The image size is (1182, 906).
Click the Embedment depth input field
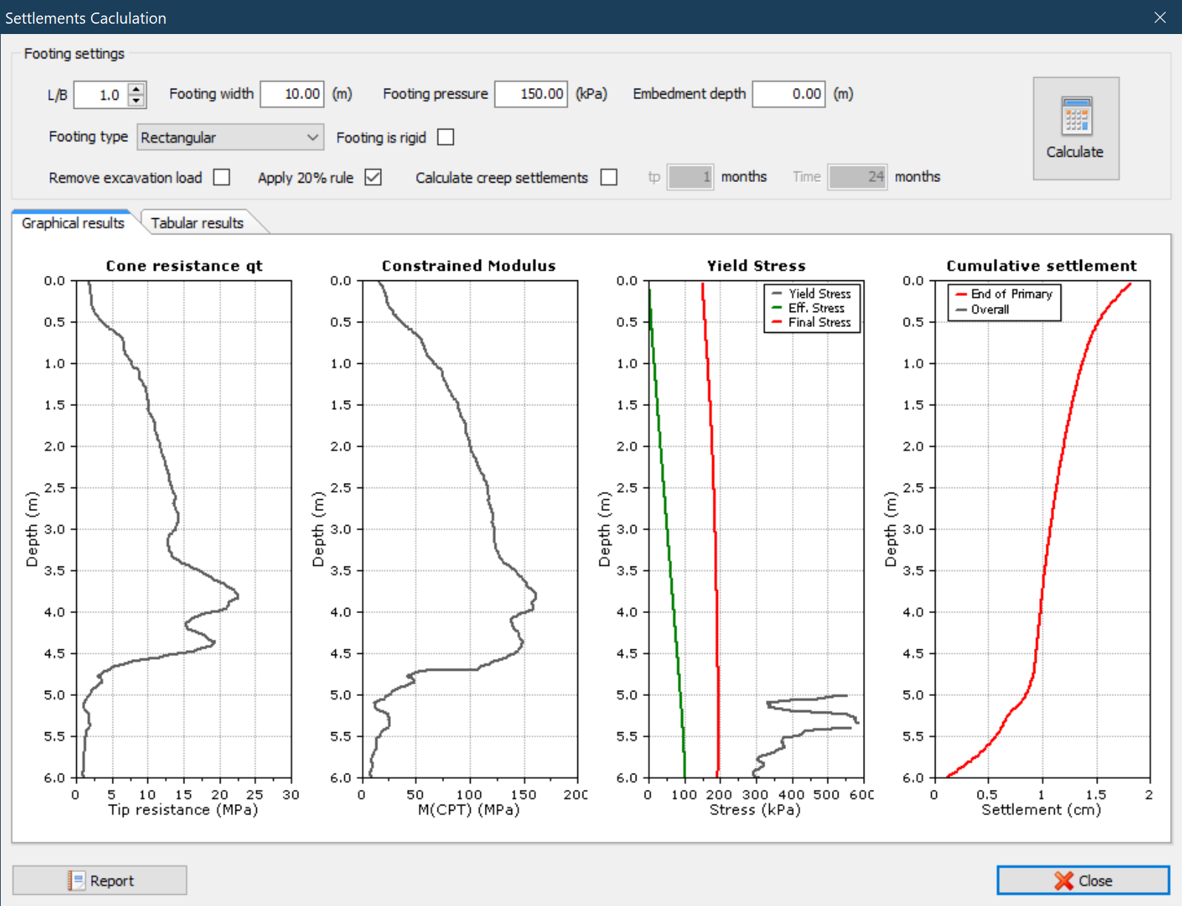point(788,94)
